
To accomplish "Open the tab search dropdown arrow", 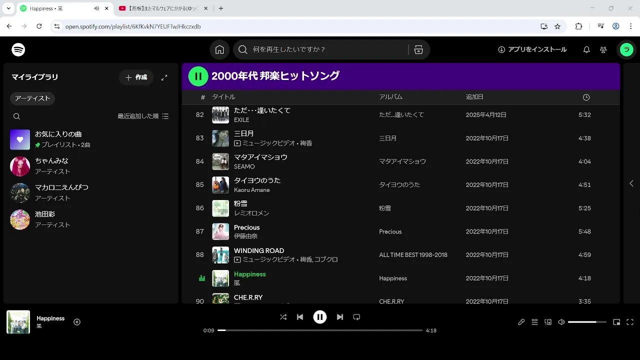I will coord(8,8).
